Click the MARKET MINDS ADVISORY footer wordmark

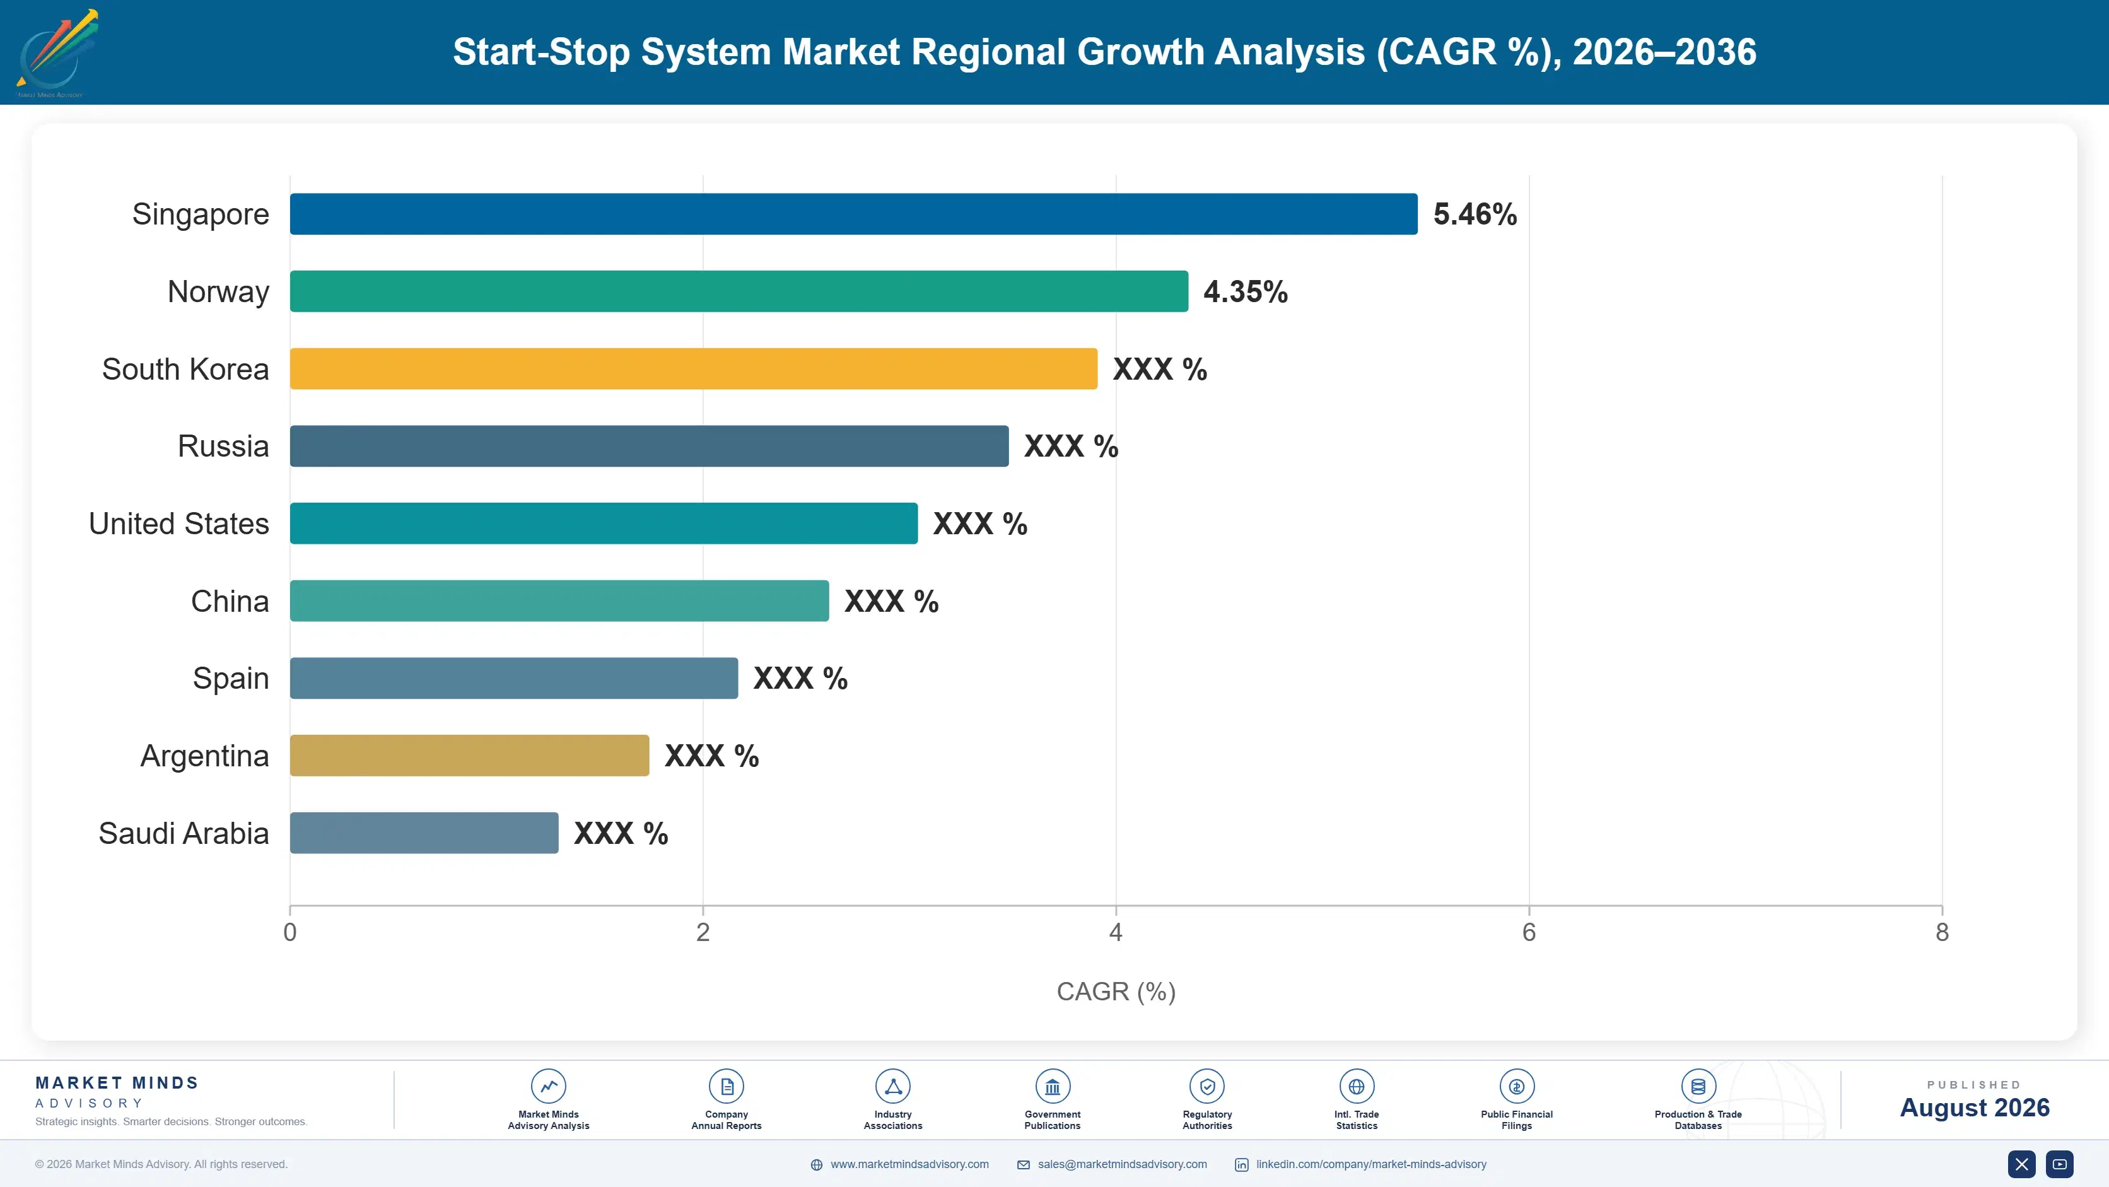tap(117, 1092)
